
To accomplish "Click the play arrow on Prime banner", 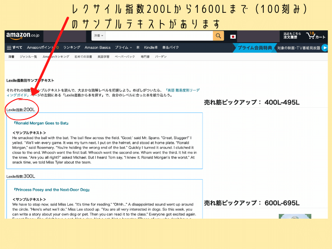I will coord(324,47).
